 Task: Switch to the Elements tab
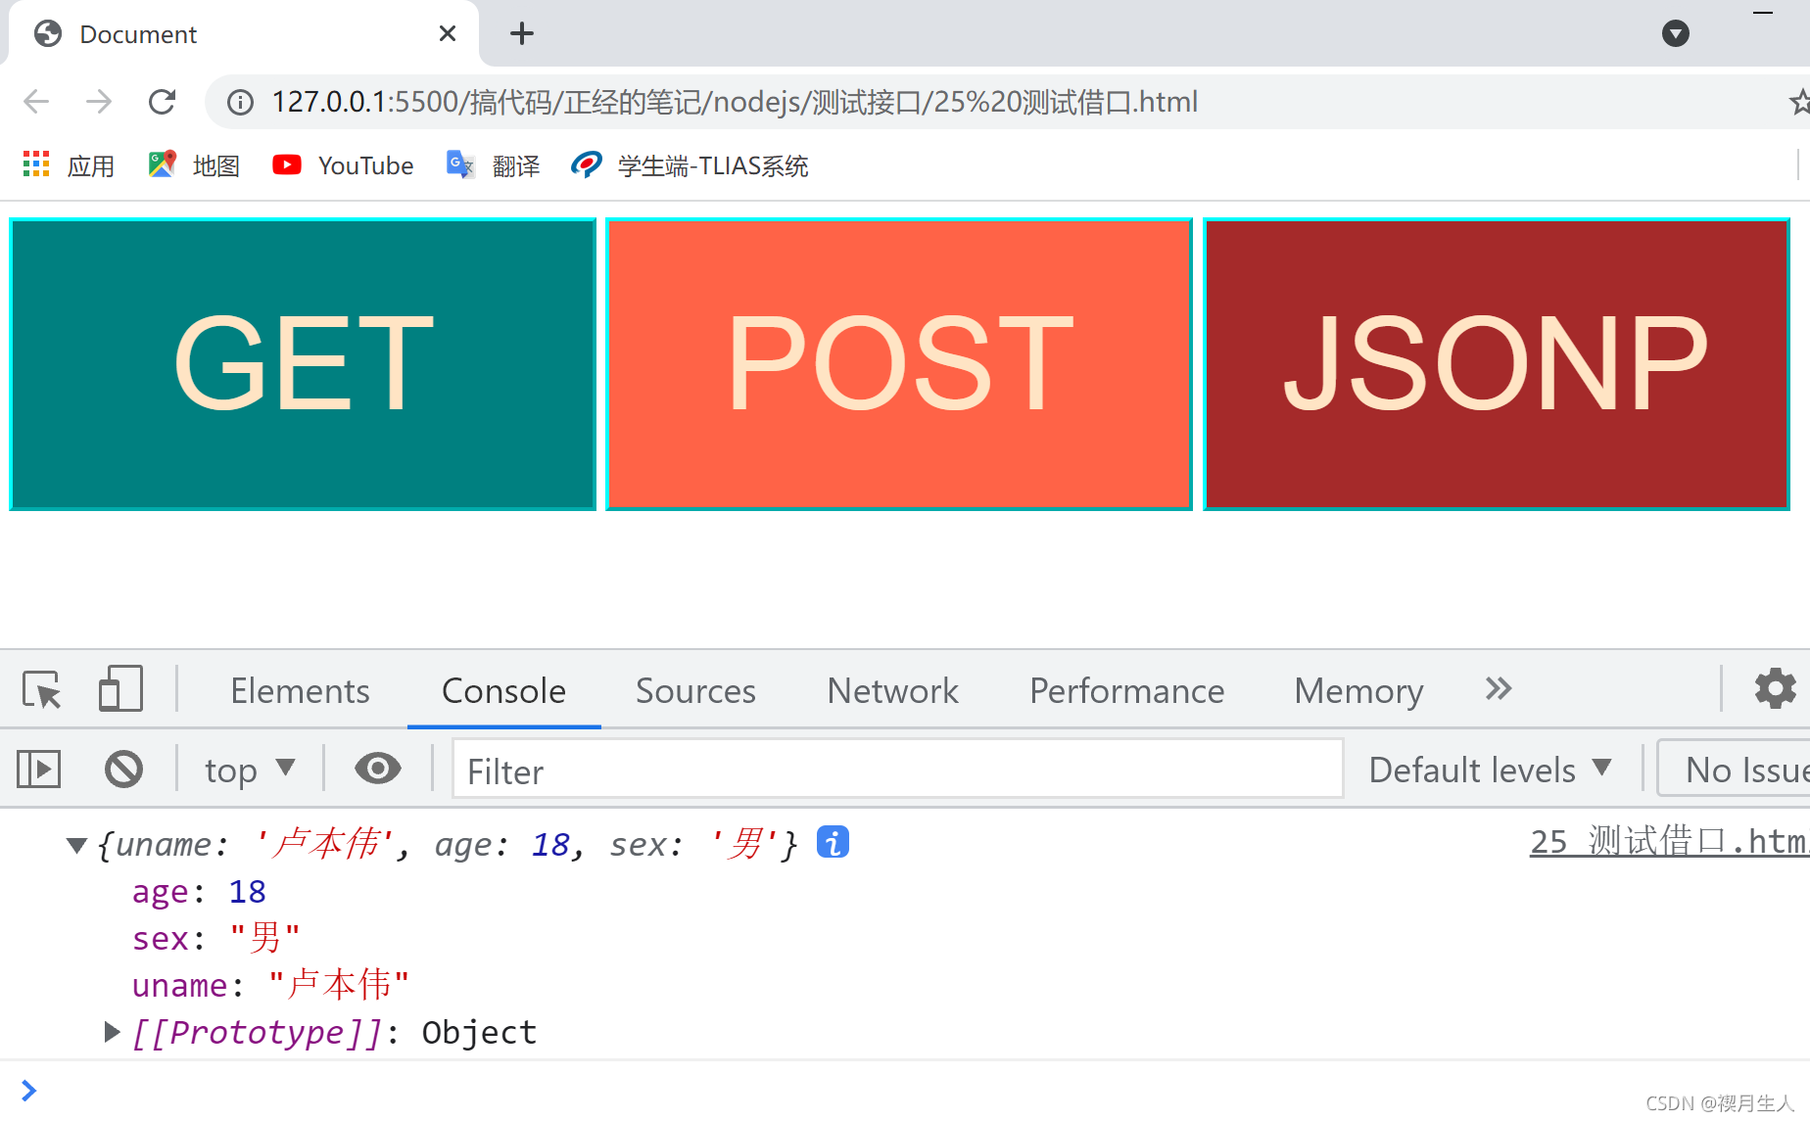pos(300,690)
